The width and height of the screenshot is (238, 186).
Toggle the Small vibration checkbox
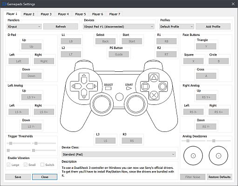pyautogui.click(x=26, y=165)
